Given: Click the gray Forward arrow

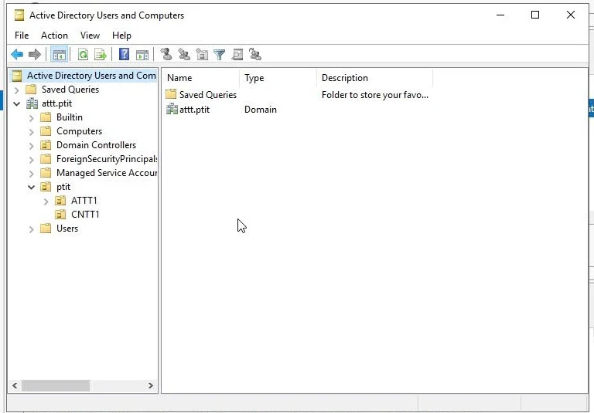Looking at the screenshot, I should pos(35,55).
